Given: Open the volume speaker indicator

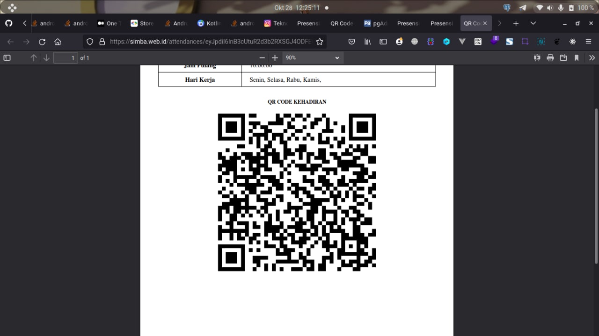Looking at the screenshot, I should coord(550,7).
